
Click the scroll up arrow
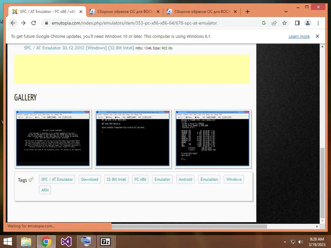pos(322,46)
